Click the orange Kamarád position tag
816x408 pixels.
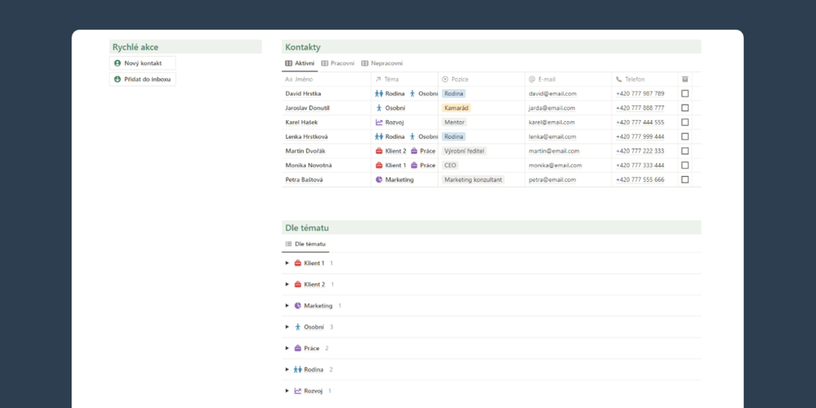(x=456, y=108)
